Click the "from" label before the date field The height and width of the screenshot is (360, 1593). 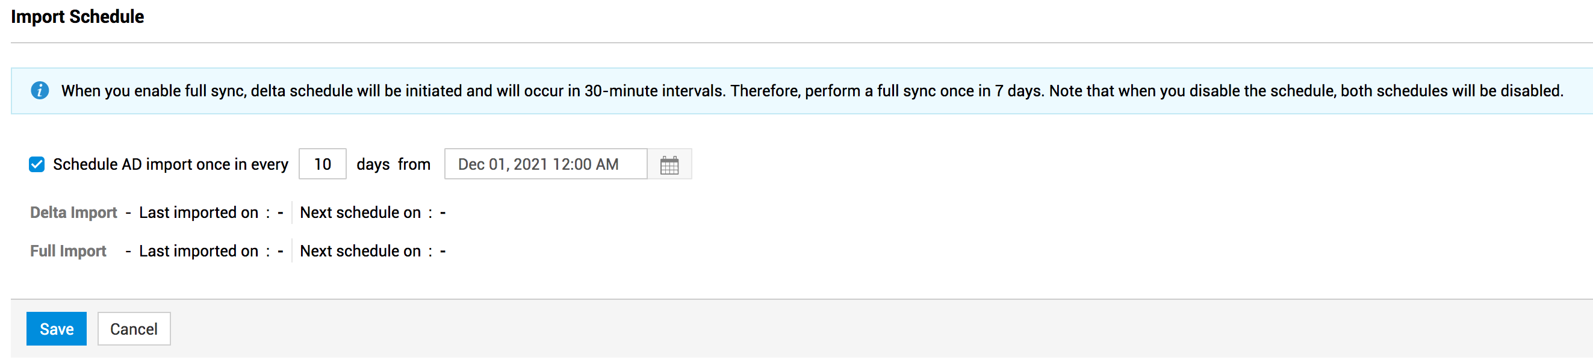[414, 164]
